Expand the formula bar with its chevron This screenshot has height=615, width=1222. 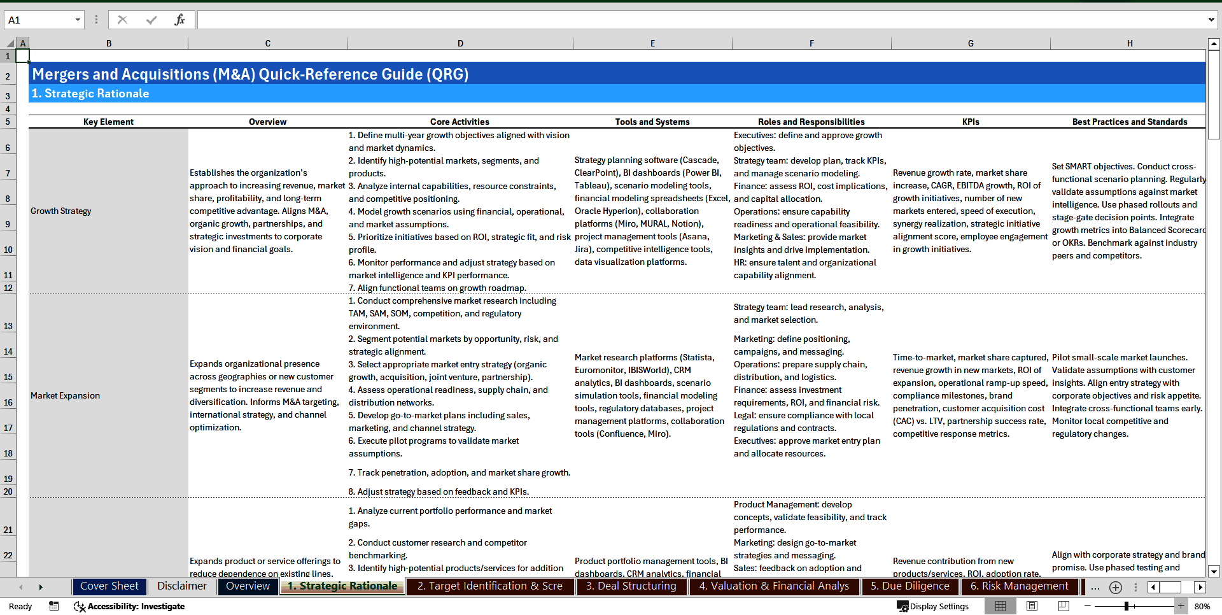tap(1212, 20)
